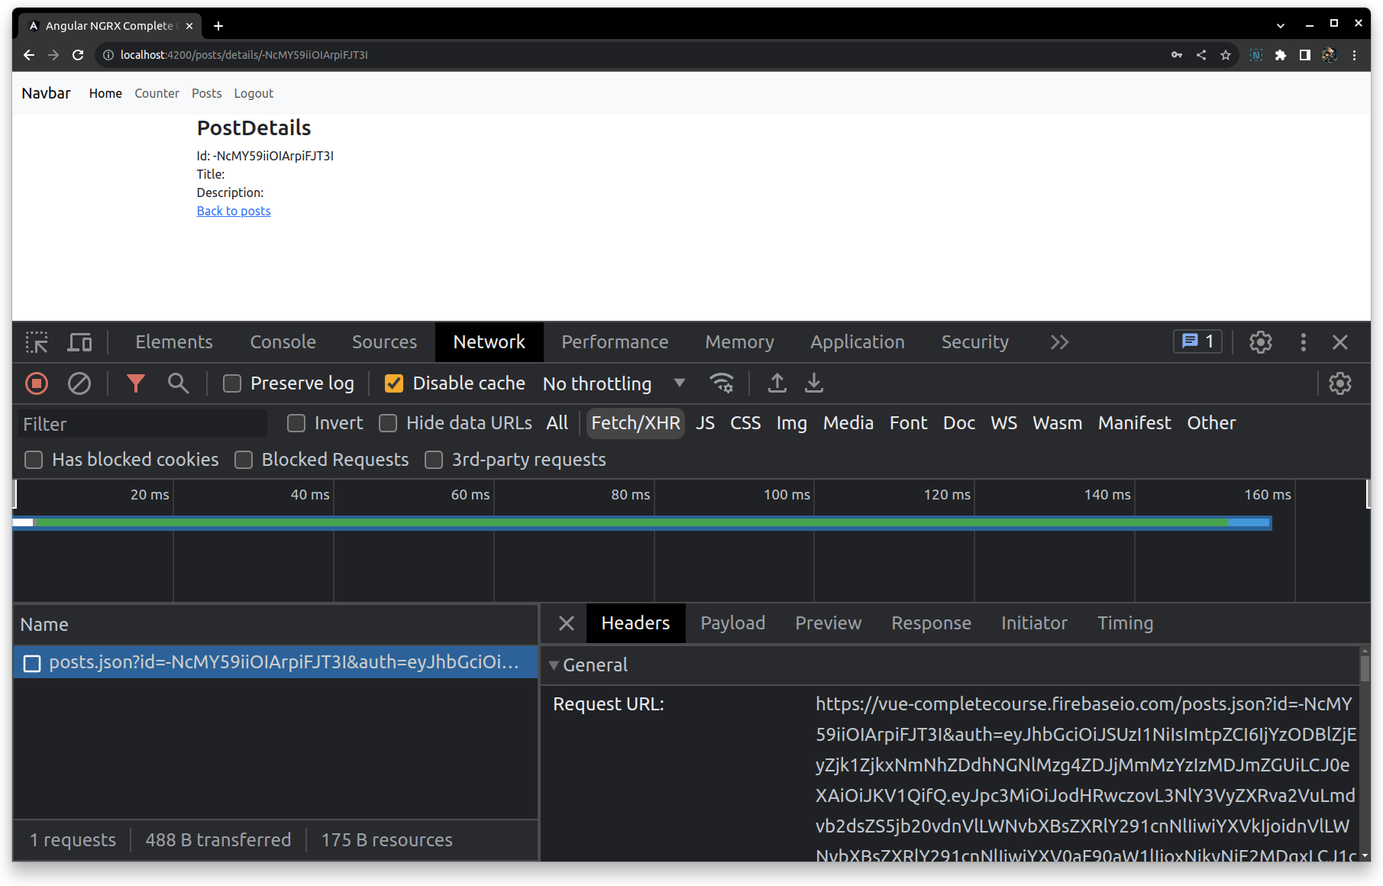
Task: Open the Console panel
Action: coord(283,342)
